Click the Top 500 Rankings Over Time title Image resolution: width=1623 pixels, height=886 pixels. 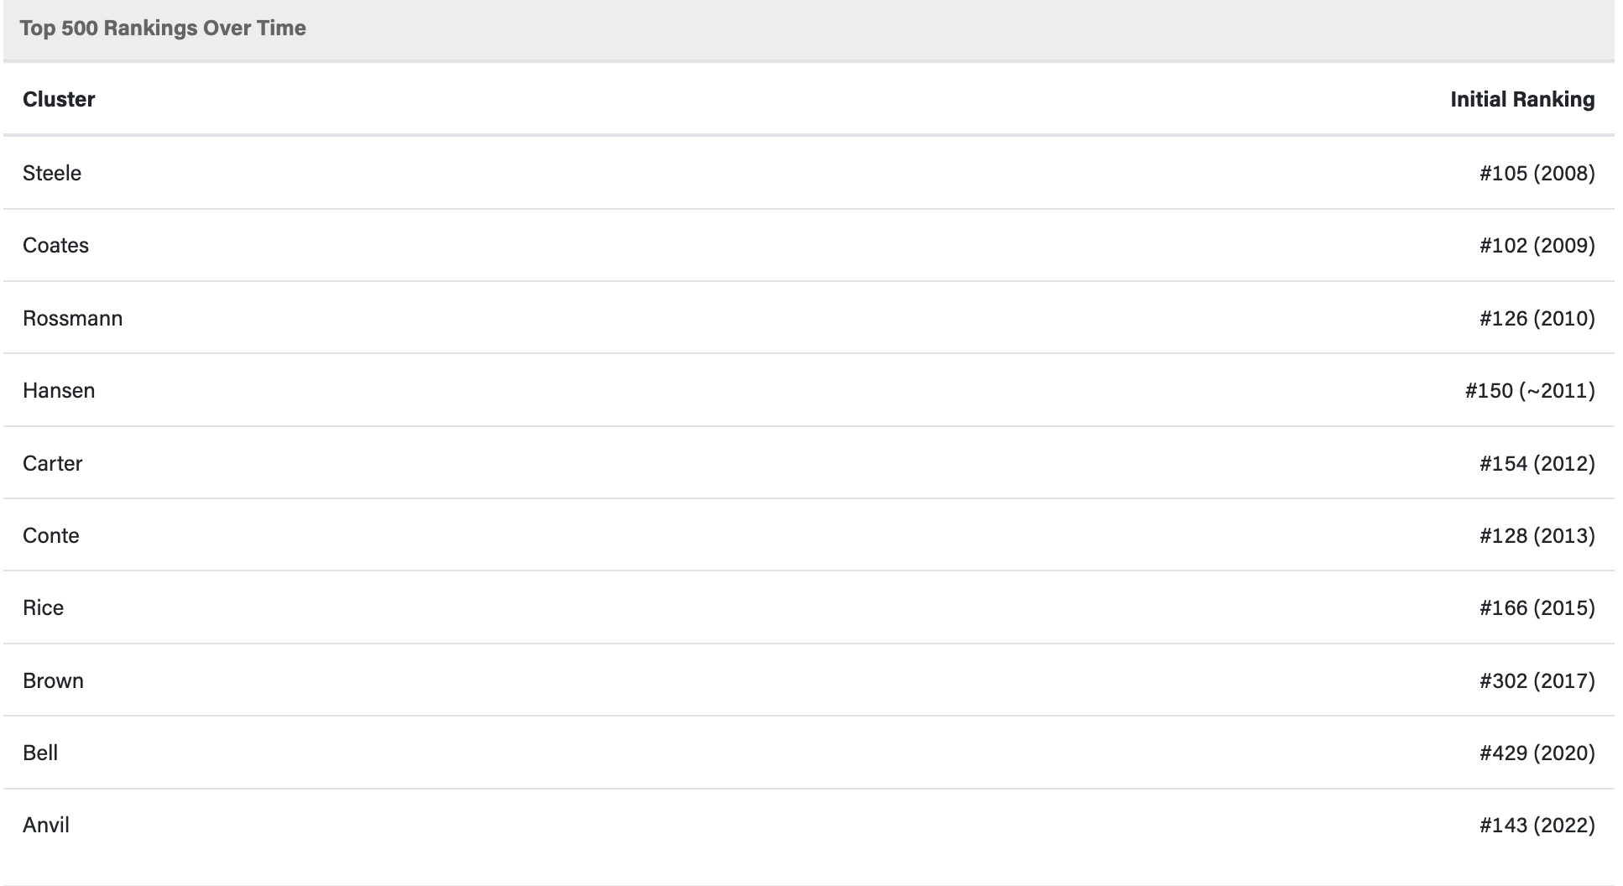pos(163,28)
